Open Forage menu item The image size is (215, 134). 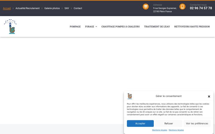[x=90, y=27]
